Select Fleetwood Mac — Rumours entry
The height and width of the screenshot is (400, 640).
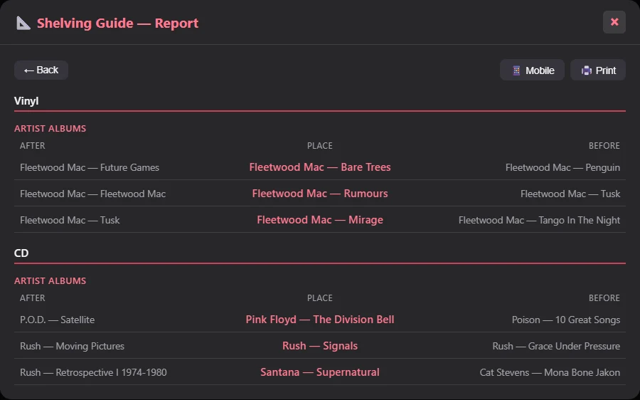[x=320, y=194]
